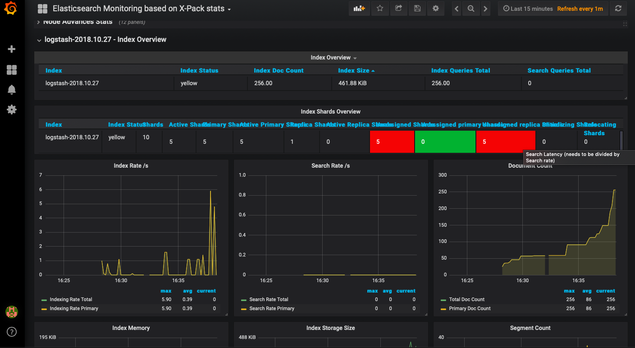Screen dimensions: 635x348
Task: Sort Search Rate legend by current
Action: (x=406, y=291)
